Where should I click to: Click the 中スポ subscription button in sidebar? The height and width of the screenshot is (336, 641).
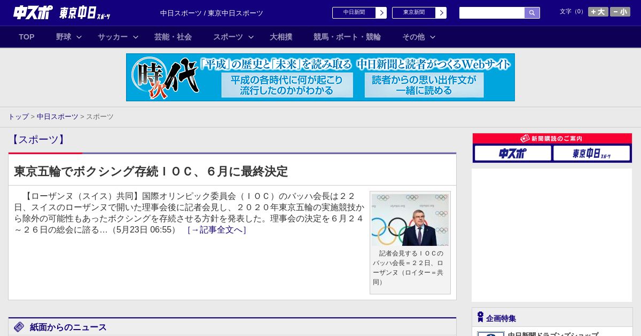tap(513, 154)
